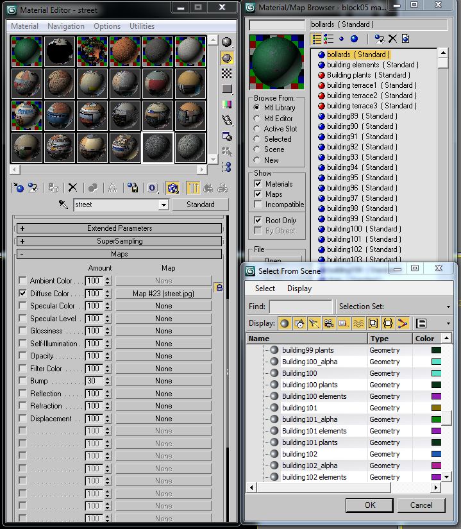Click Put Material to Scene icon
The image size is (461, 529).
(x=33, y=188)
